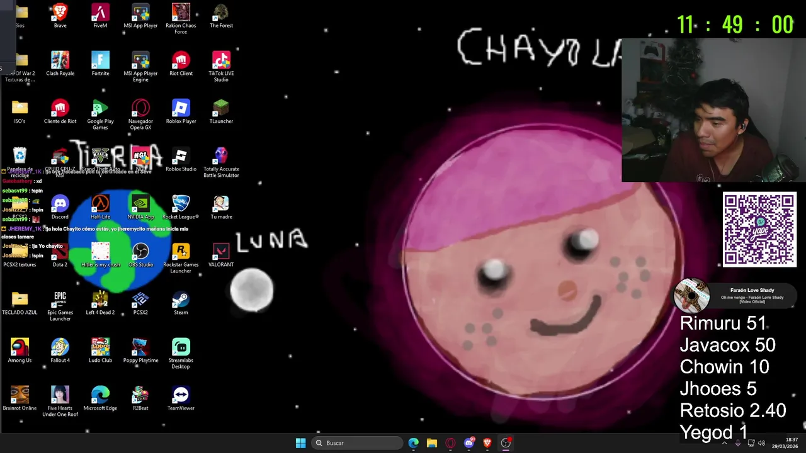Launch Google Play Games icon
Screen dimensions: 806x453
100,115
